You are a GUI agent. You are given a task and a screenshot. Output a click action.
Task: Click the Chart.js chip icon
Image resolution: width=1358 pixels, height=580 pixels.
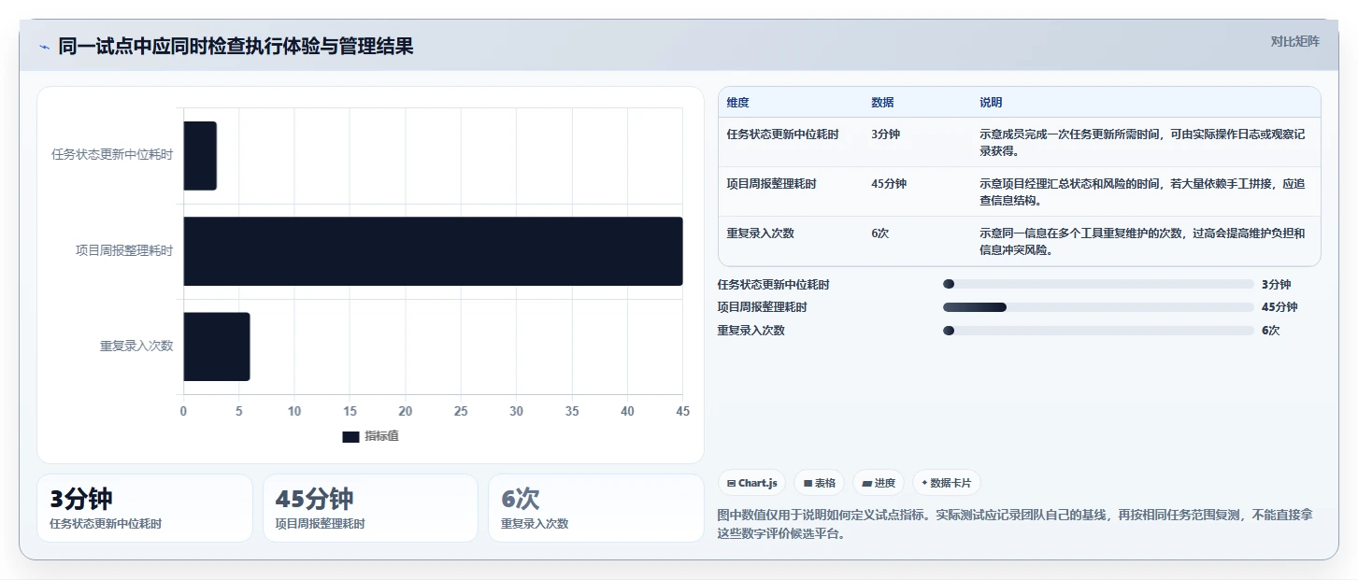[731, 484]
